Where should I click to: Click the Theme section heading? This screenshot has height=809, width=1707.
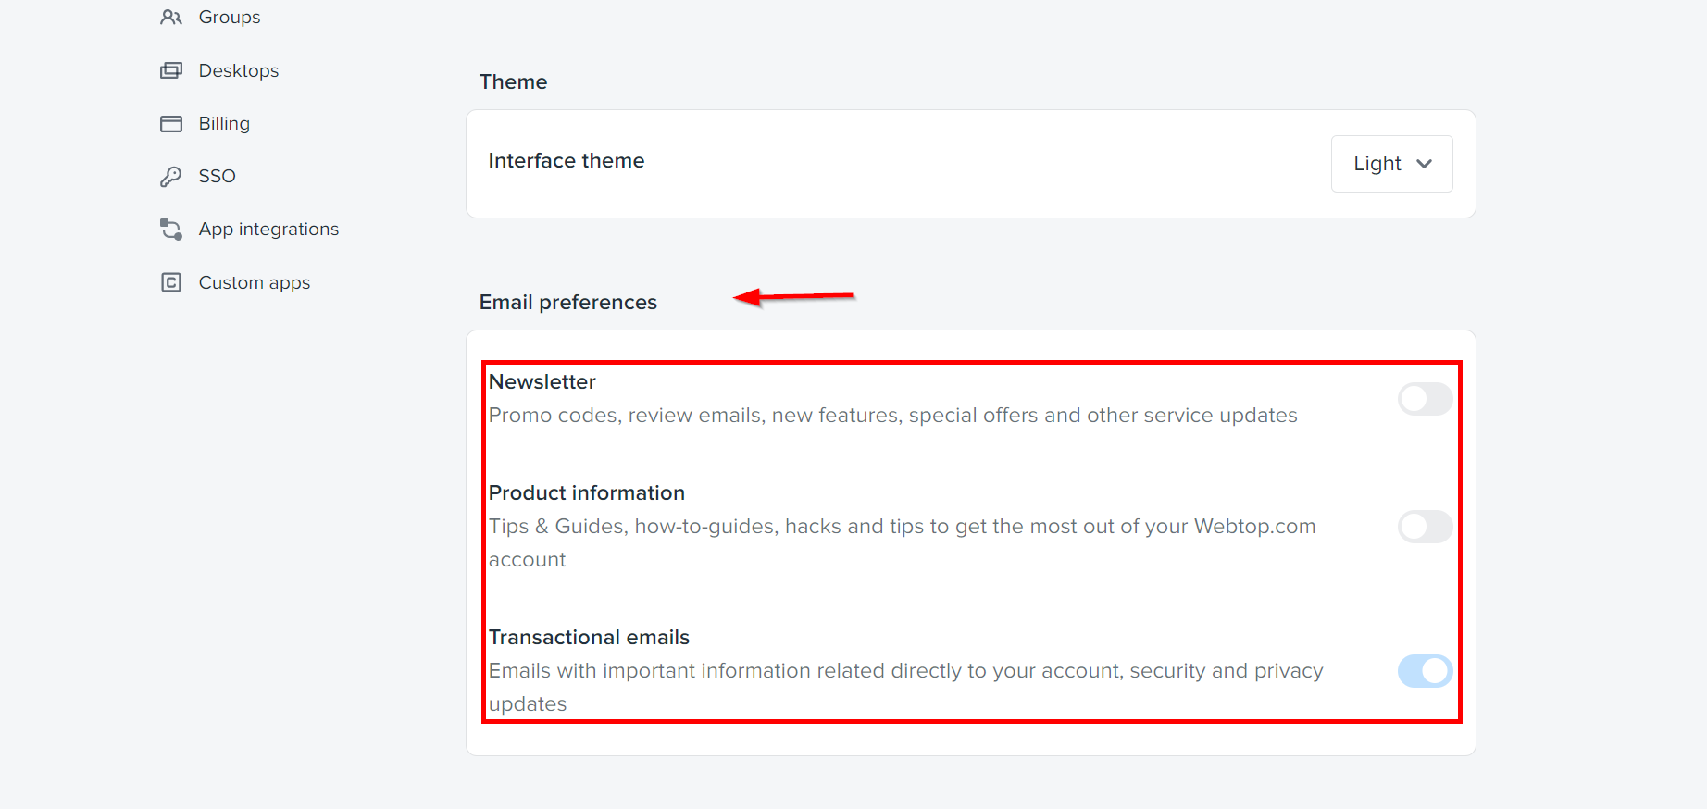513,81
